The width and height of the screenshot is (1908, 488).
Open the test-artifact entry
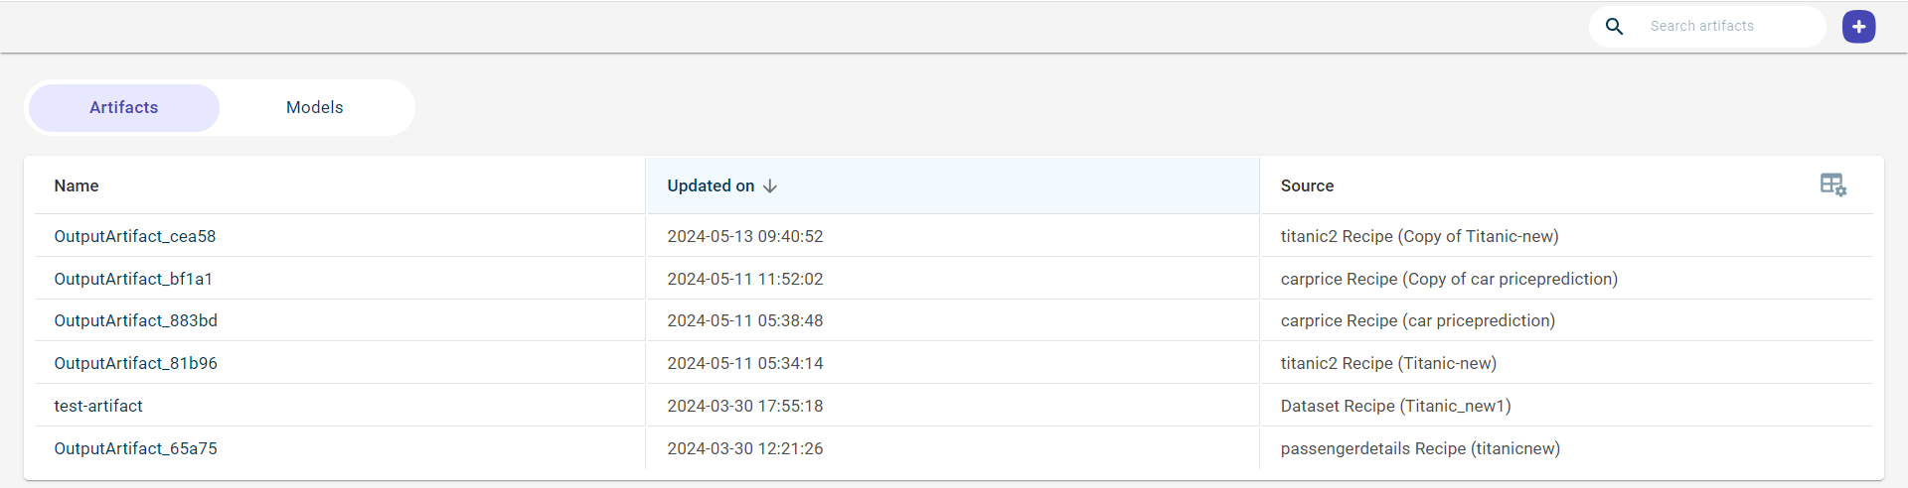(x=98, y=407)
